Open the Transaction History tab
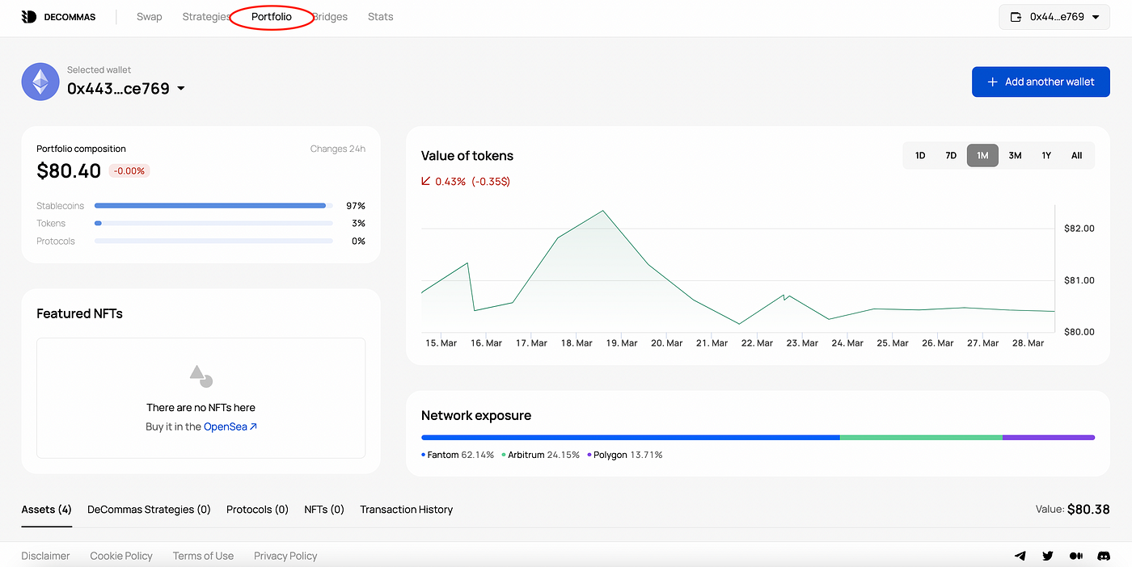Viewport: 1132px width, 567px height. [x=406, y=510]
